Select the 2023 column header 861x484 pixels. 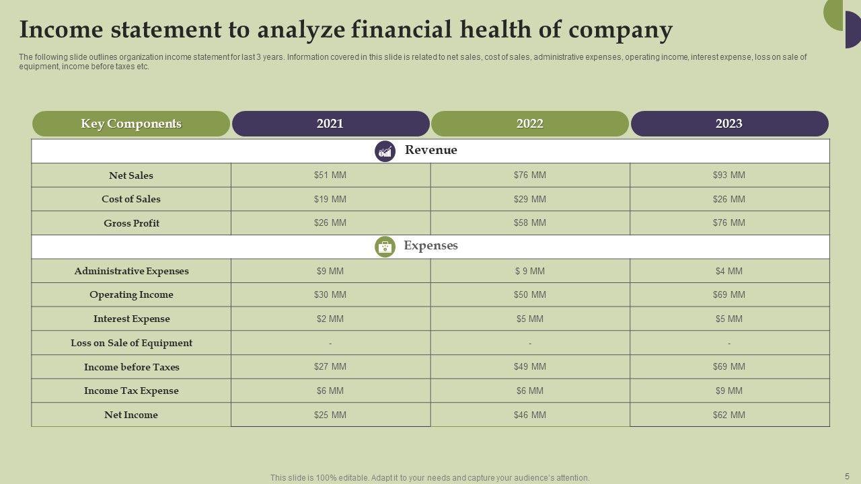tap(729, 124)
